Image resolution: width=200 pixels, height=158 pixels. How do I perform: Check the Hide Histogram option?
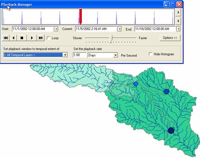pyautogui.click(x=150, y=54)
